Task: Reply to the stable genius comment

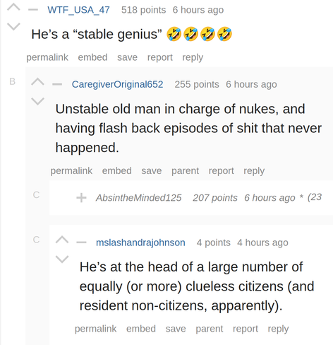Action: click(193, 57)
